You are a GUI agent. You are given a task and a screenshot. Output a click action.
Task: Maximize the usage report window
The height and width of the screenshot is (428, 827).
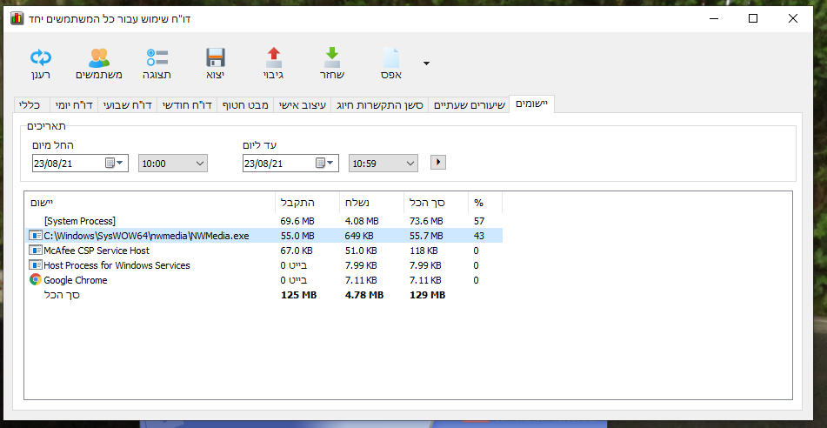(753, 18)
